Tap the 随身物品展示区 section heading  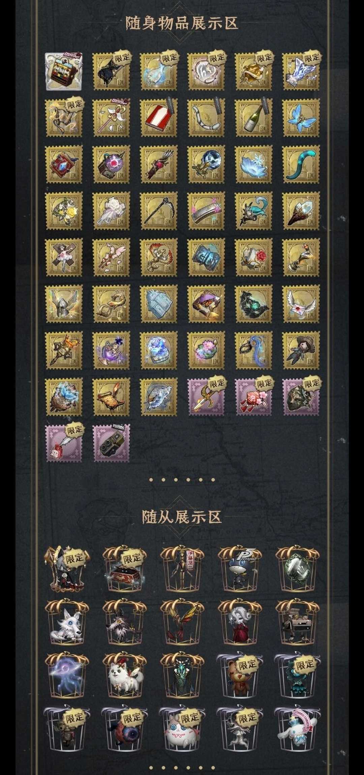click(x=182, y=23)
